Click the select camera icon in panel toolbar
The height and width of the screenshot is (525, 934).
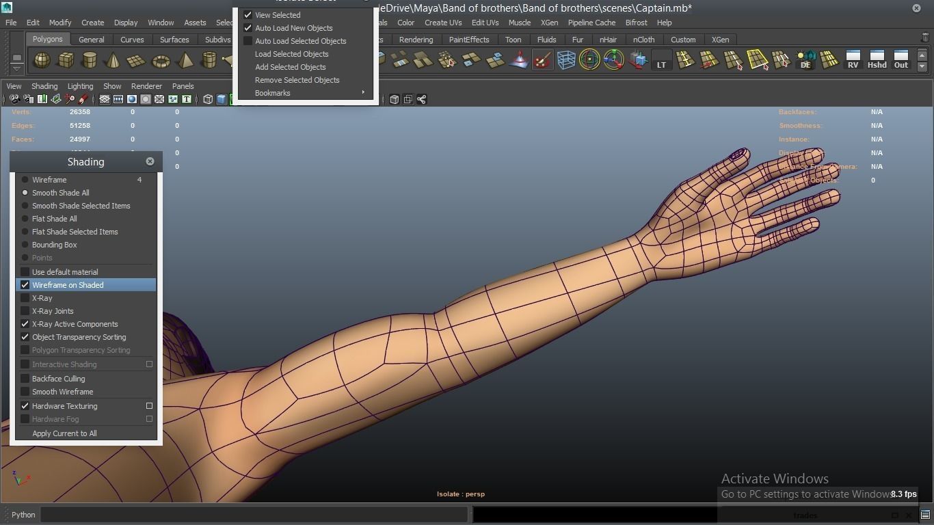(x=14, y=99)
